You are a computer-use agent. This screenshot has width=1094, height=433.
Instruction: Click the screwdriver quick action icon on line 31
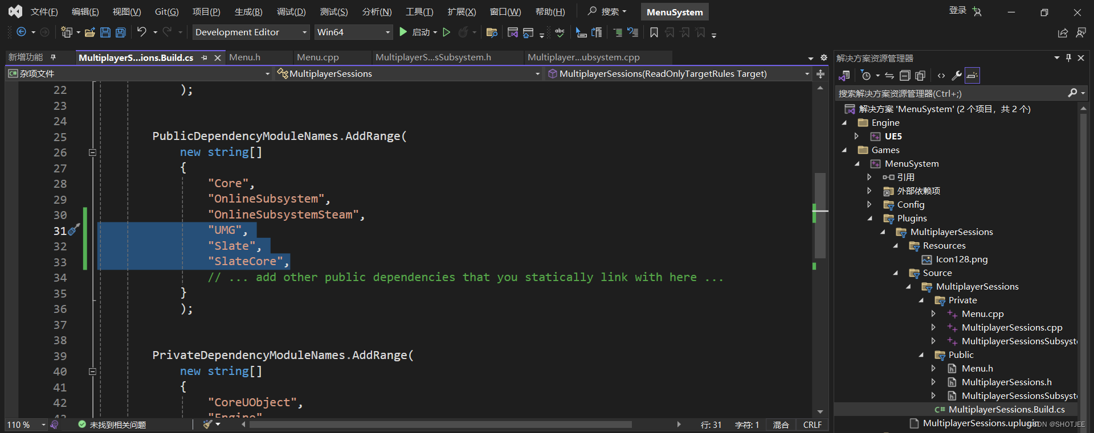pyautogui.click(x=74, y=229)
